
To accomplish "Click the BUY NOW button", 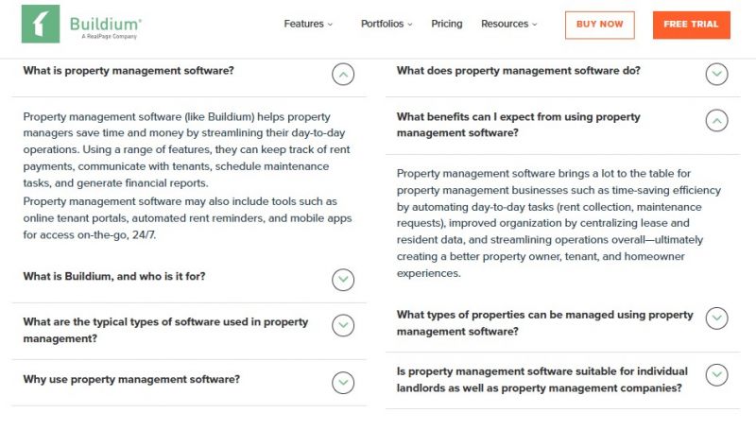I will coord(600,25).
